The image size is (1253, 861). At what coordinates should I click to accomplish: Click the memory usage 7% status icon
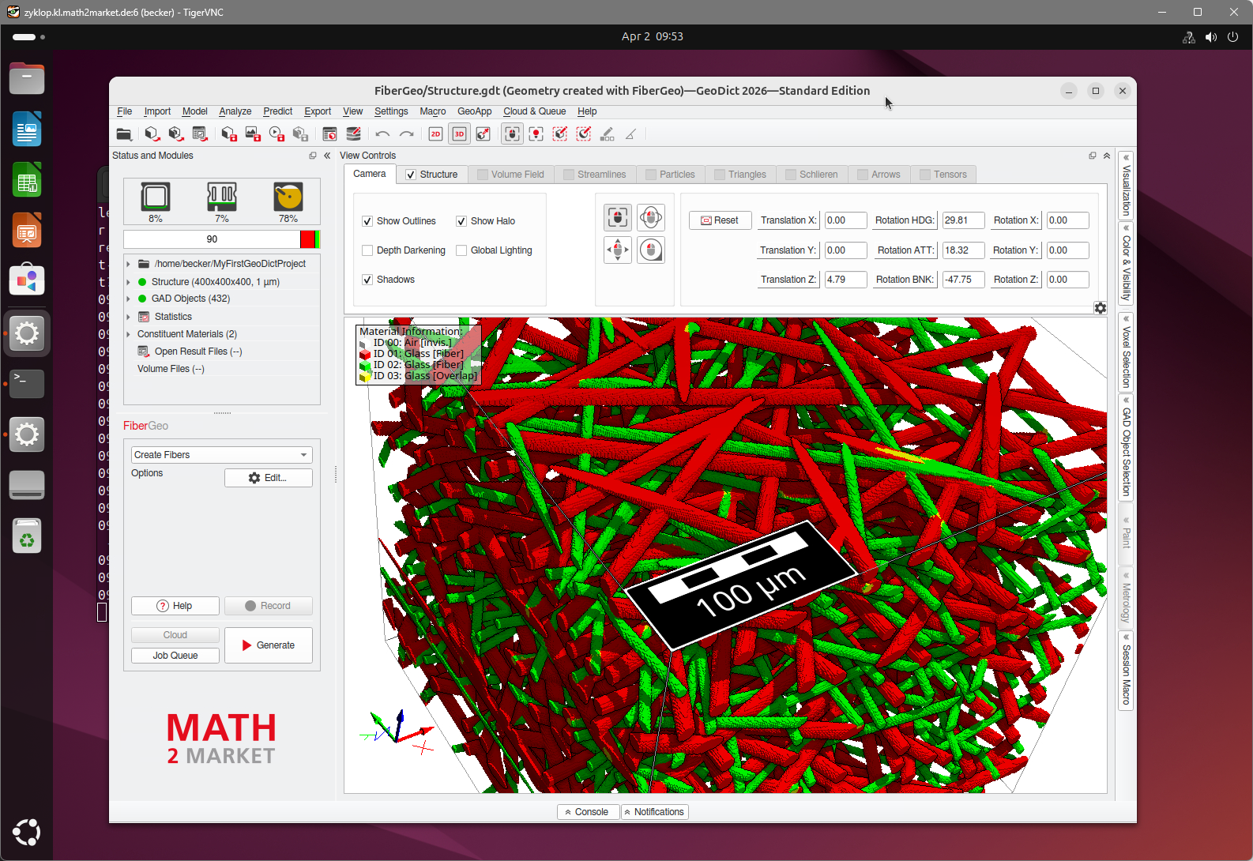222,197
